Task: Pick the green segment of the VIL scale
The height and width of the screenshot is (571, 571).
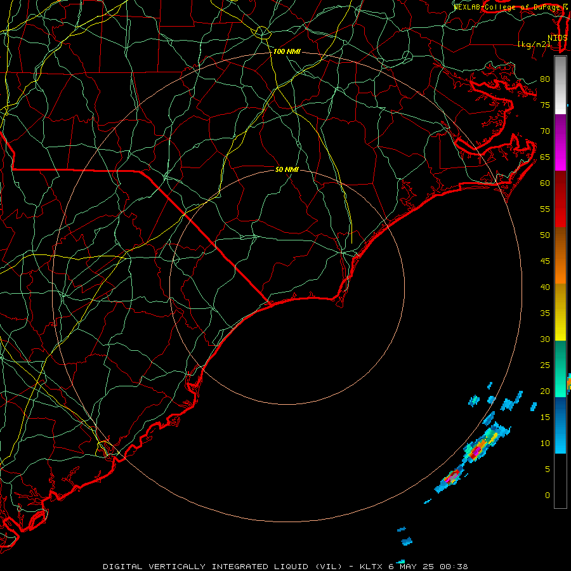Action: [x=560, y=369]
